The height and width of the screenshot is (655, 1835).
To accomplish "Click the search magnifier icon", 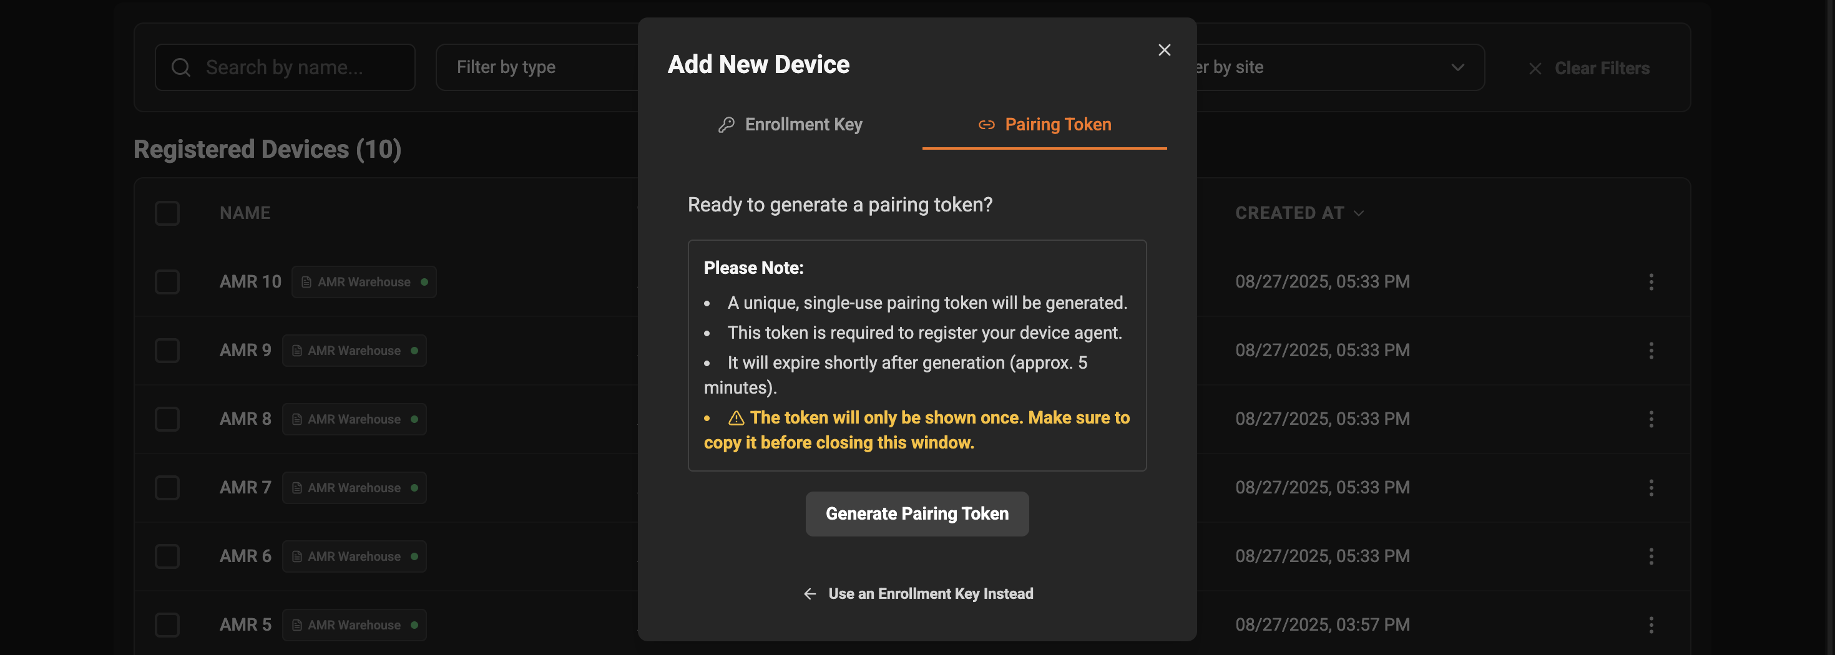I will (x=180, y=67).
